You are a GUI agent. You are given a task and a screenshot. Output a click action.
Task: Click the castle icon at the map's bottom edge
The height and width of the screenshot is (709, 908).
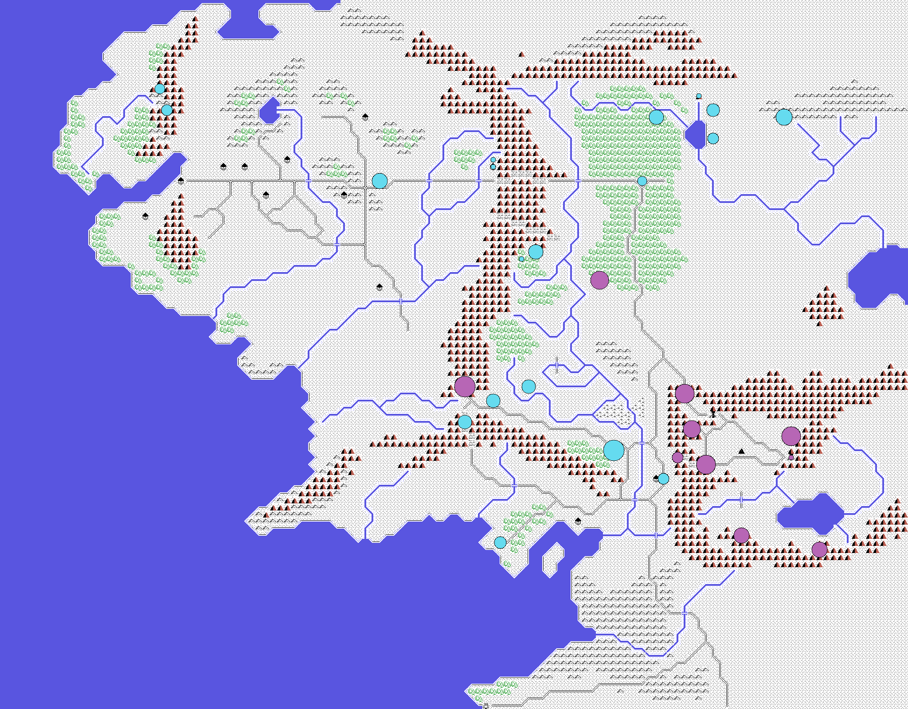pyautogui.click(x=486, y=705)
